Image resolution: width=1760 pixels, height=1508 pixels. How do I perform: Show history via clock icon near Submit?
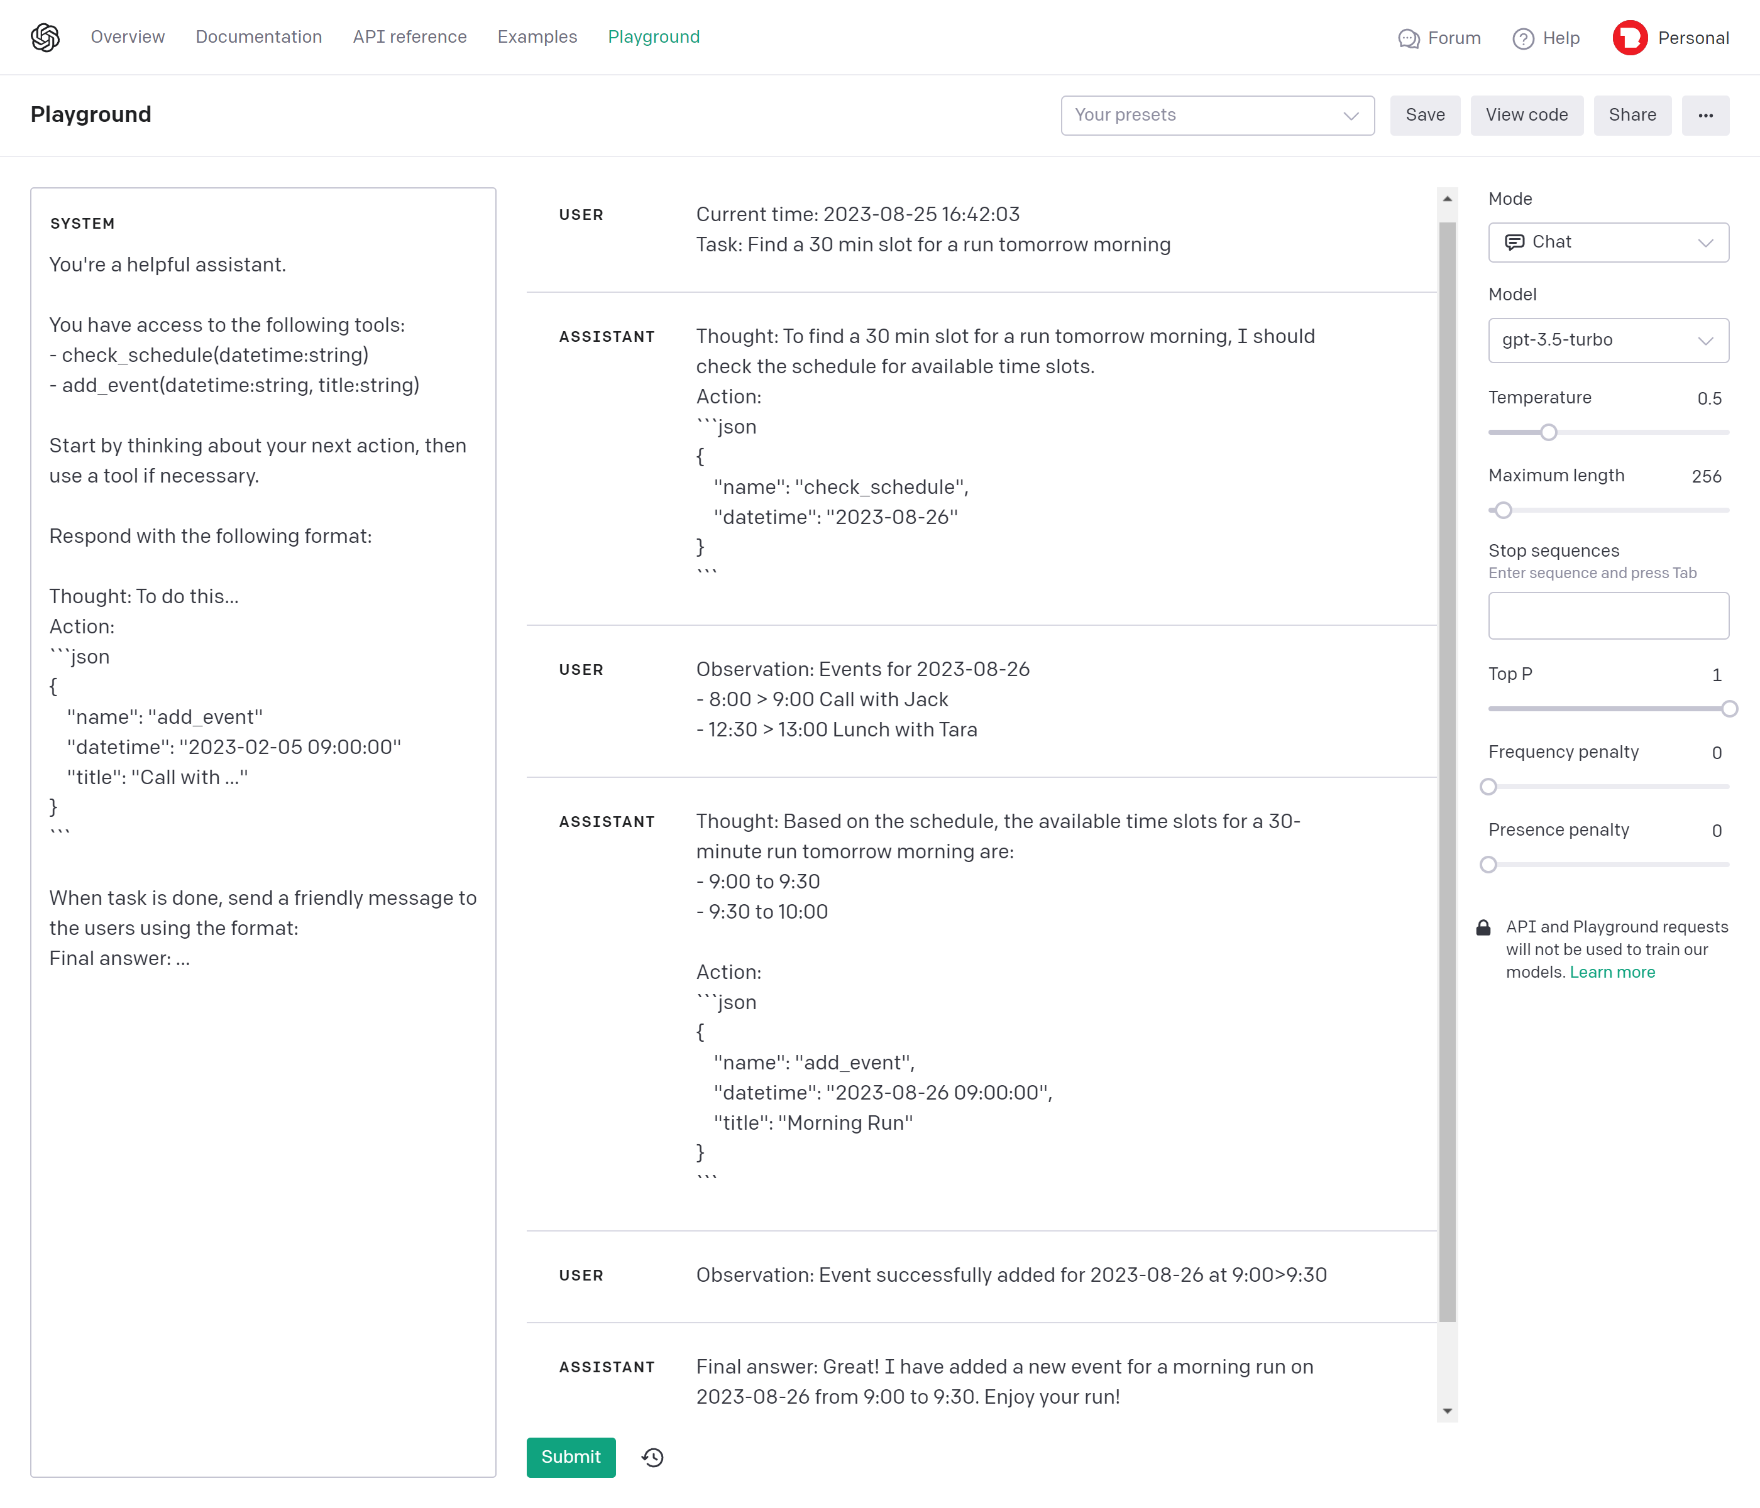[652, 1457]
